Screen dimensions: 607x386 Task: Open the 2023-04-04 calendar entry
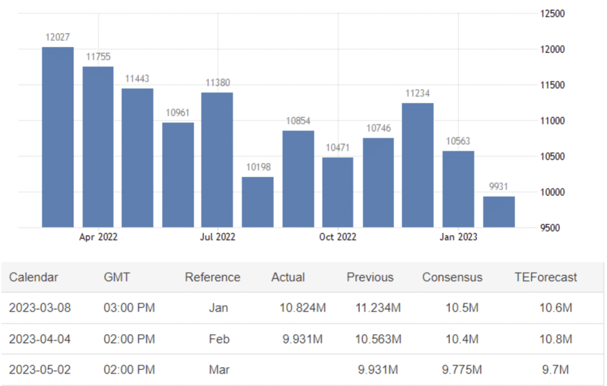click(40, 339)
